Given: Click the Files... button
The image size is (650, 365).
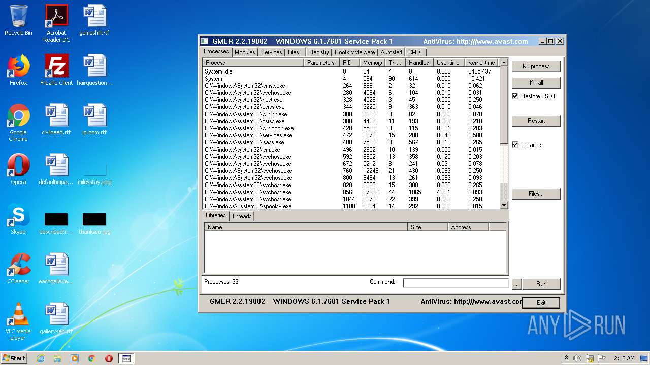Looking at the screenshot, I should 536,194.
